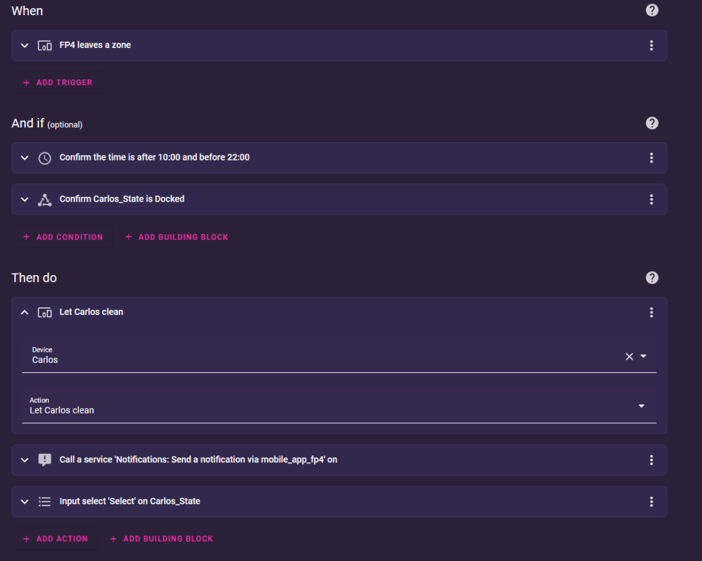Open help for the Then do section
Viewport: 702px width, 561px height.
point(652,278)
